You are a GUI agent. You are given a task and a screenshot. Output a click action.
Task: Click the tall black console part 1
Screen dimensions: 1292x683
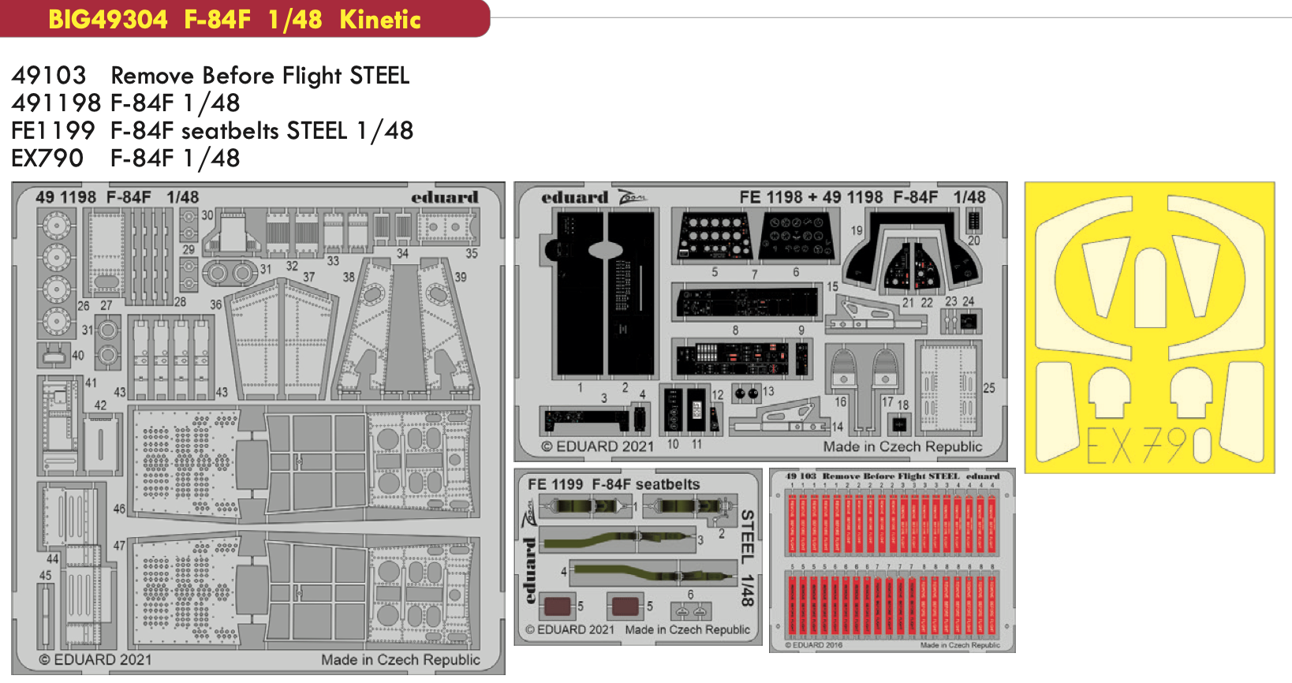(580, 296)
